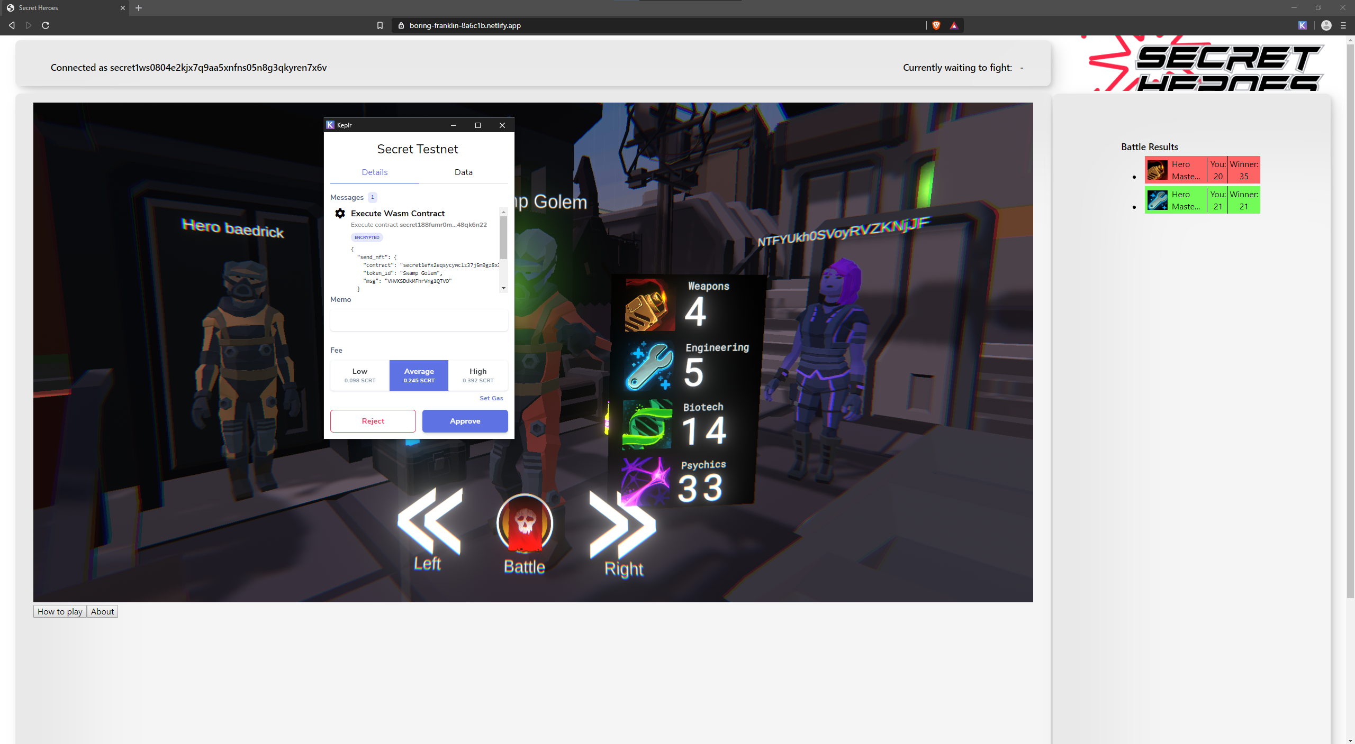Click the Engineering wrench icon

(x=649, y=366)
